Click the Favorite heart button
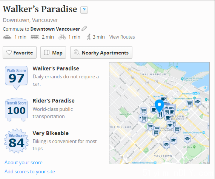This screenshot has height=179, width=215. [x=20, y=53]
